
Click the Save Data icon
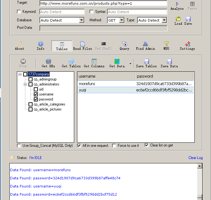(x=169, y=61)
